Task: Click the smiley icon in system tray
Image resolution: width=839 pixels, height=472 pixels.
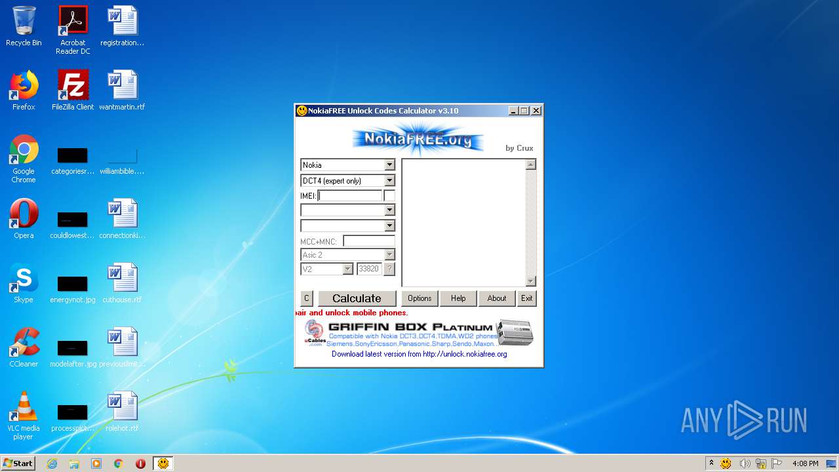Action: click(726, 463)
